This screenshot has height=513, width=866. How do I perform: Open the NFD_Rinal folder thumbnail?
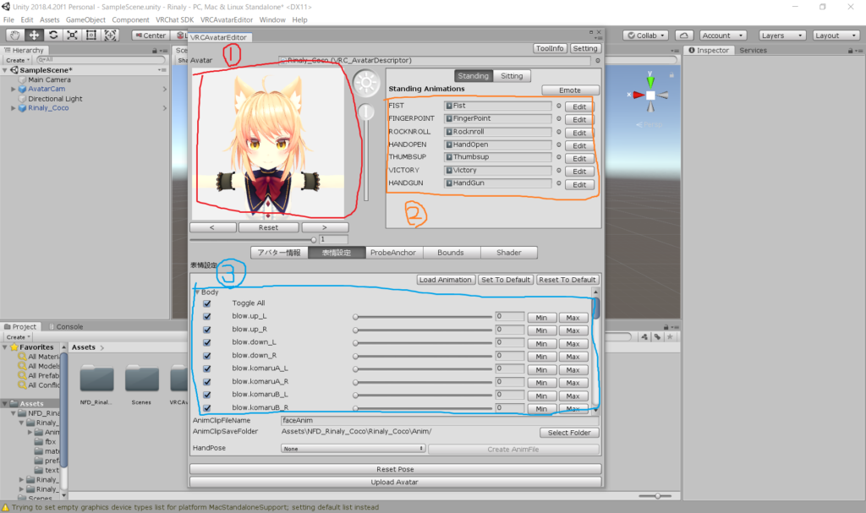point(96,379)
